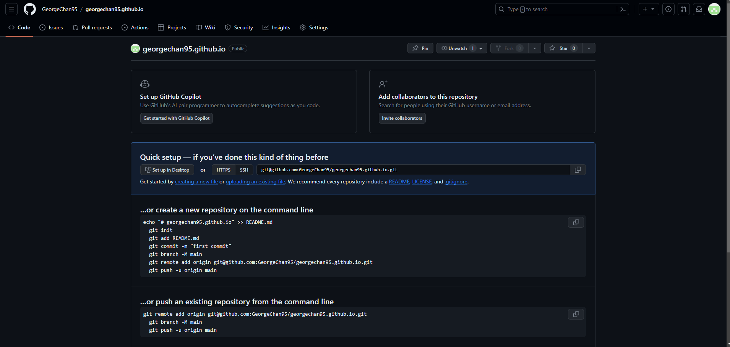Image resolution: width=730 pixels, height=347 pixels.
Task: Click the plus create-new icon
Action: point(645,9)
